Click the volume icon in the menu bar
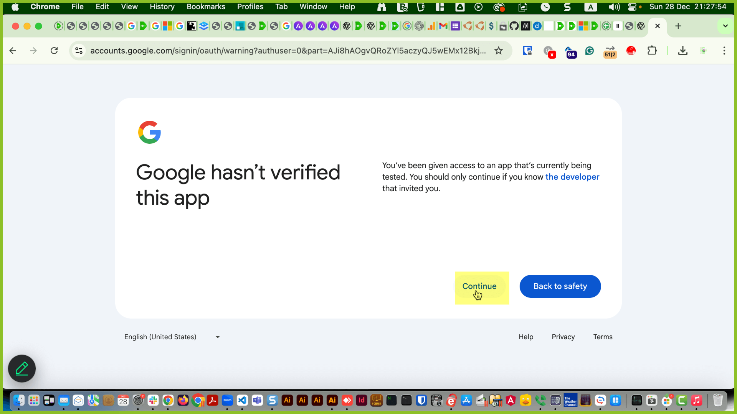This screenshot has width=737, height=414. [614, 7]
